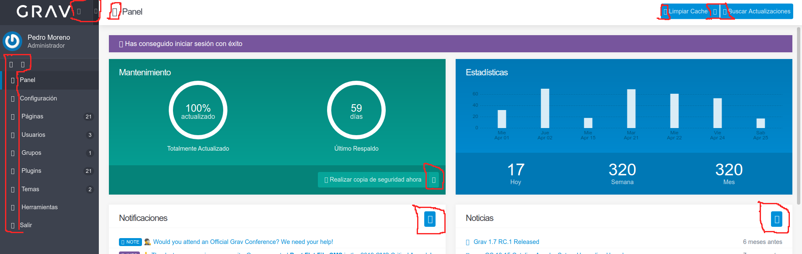Open the Grav Conference notification link
Screen dimensions: 802x254
pyautogui.click(x=243, y=242)
